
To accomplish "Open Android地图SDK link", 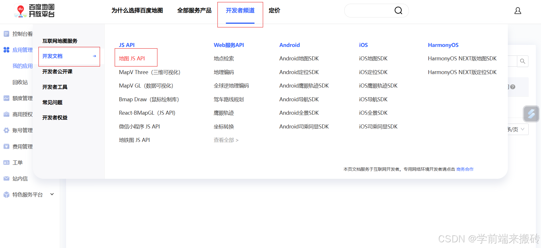I will [x=299, y=58].
